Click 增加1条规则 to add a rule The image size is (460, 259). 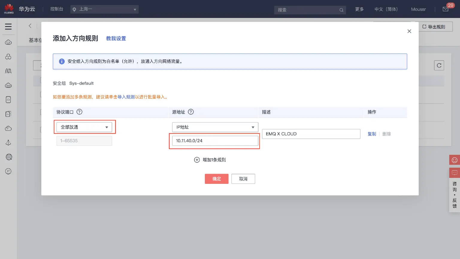tap(210, 160)
